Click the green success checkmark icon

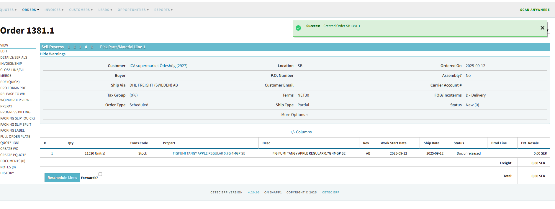[x=298, y=28]
